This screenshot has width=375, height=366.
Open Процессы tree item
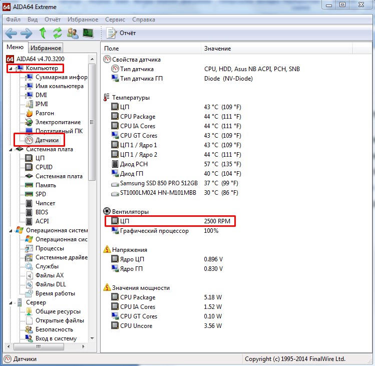(45, 248)
